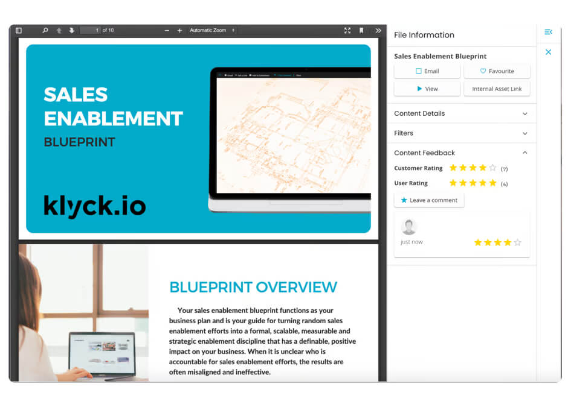Click the File Information header

tap(424, 35)
